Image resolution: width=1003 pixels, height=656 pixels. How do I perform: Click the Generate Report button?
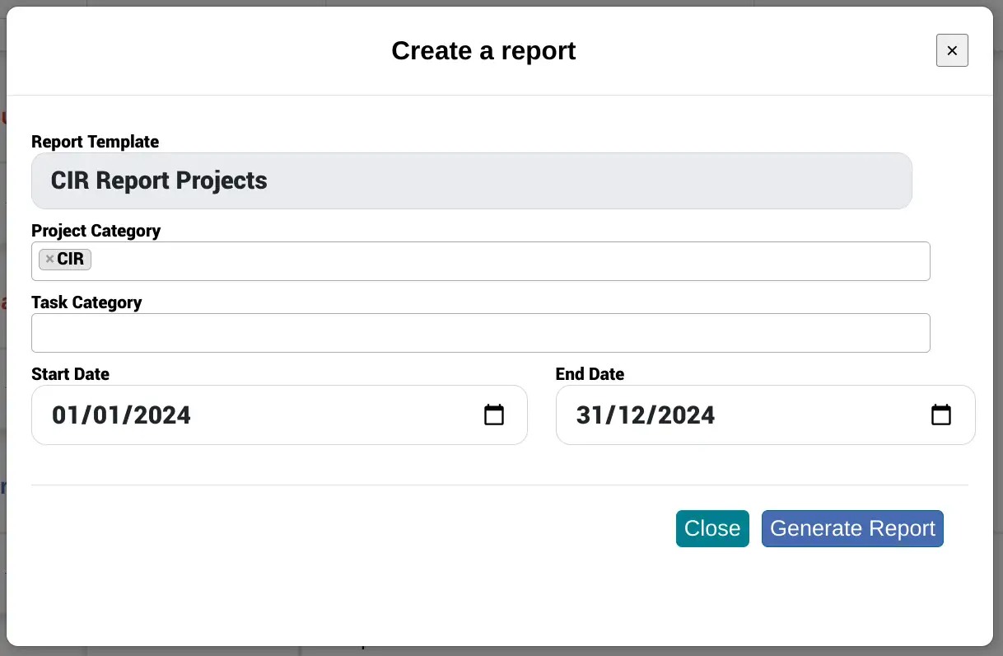[x=852, y=528]
